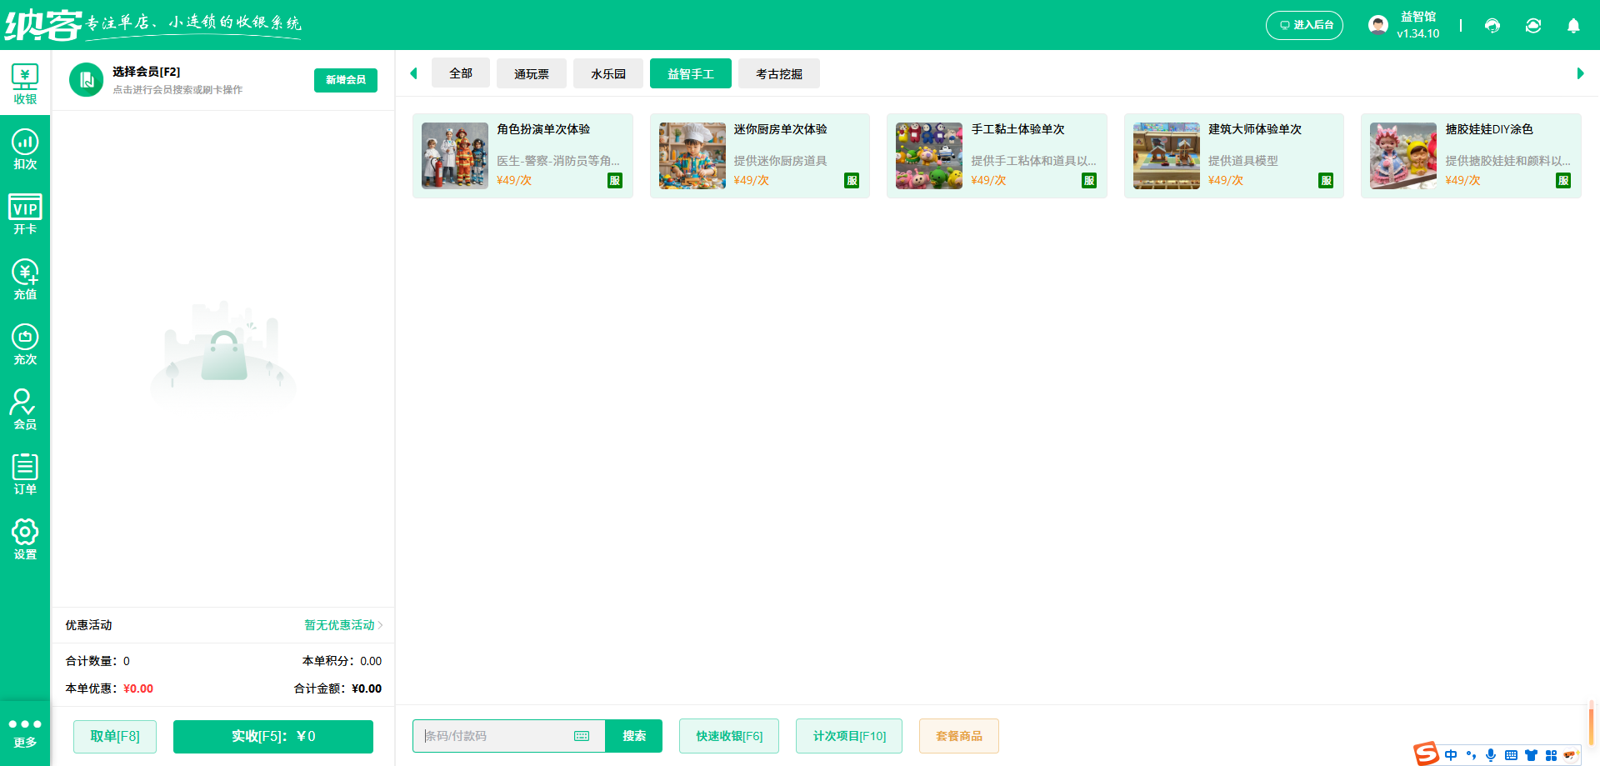Image resolution: width=1600 pixels, height=766 pixels.
Task: Toggle punctuation mode on the Sogou toolbar
Action: point(1472,754)
